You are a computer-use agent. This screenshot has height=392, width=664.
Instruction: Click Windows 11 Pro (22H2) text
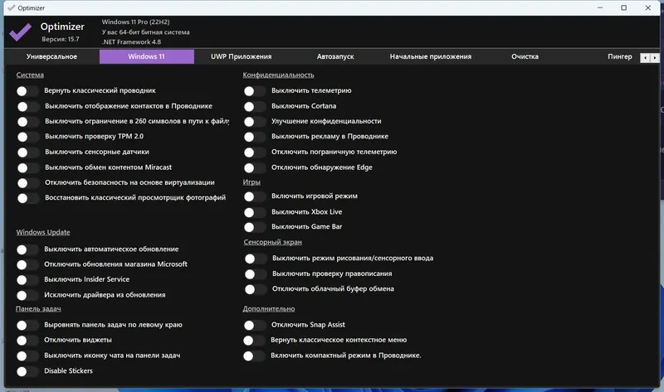coord(135,22)
